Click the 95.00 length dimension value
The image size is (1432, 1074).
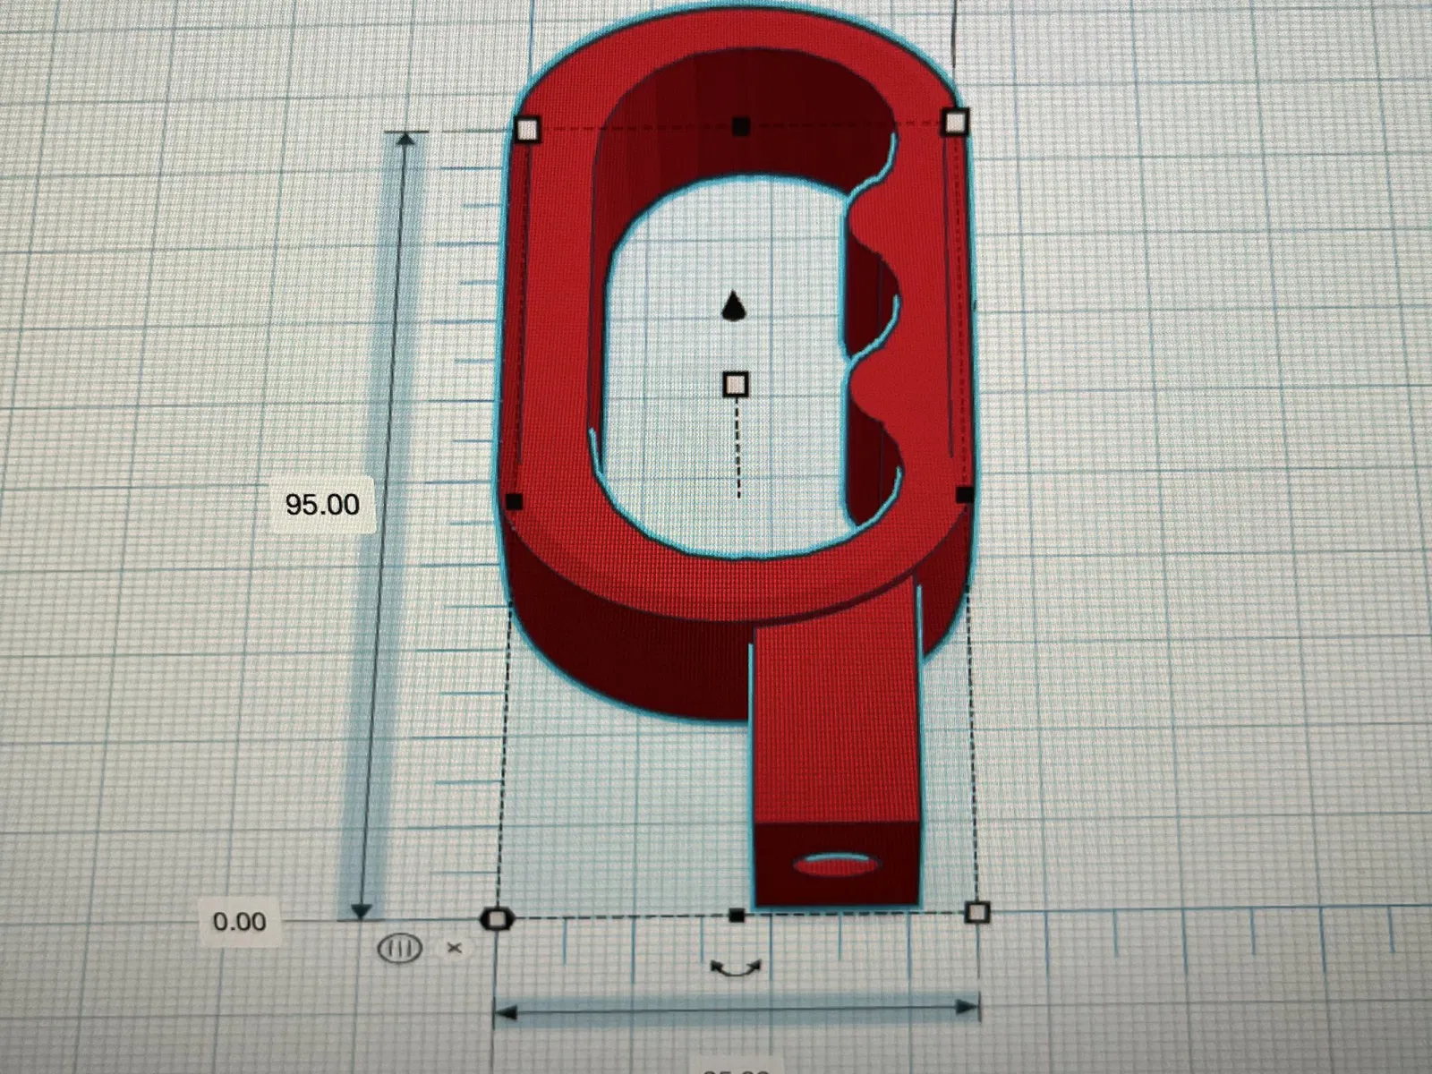pos(322,504)
